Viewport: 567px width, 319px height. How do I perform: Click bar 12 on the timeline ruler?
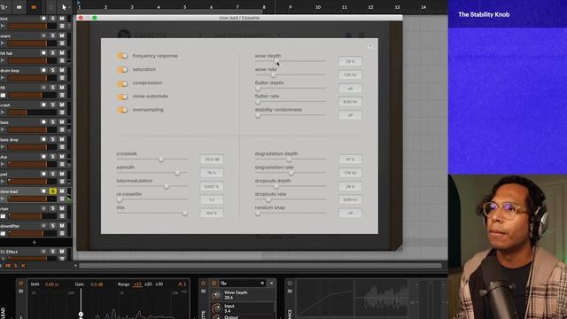(x=370, y=7)
